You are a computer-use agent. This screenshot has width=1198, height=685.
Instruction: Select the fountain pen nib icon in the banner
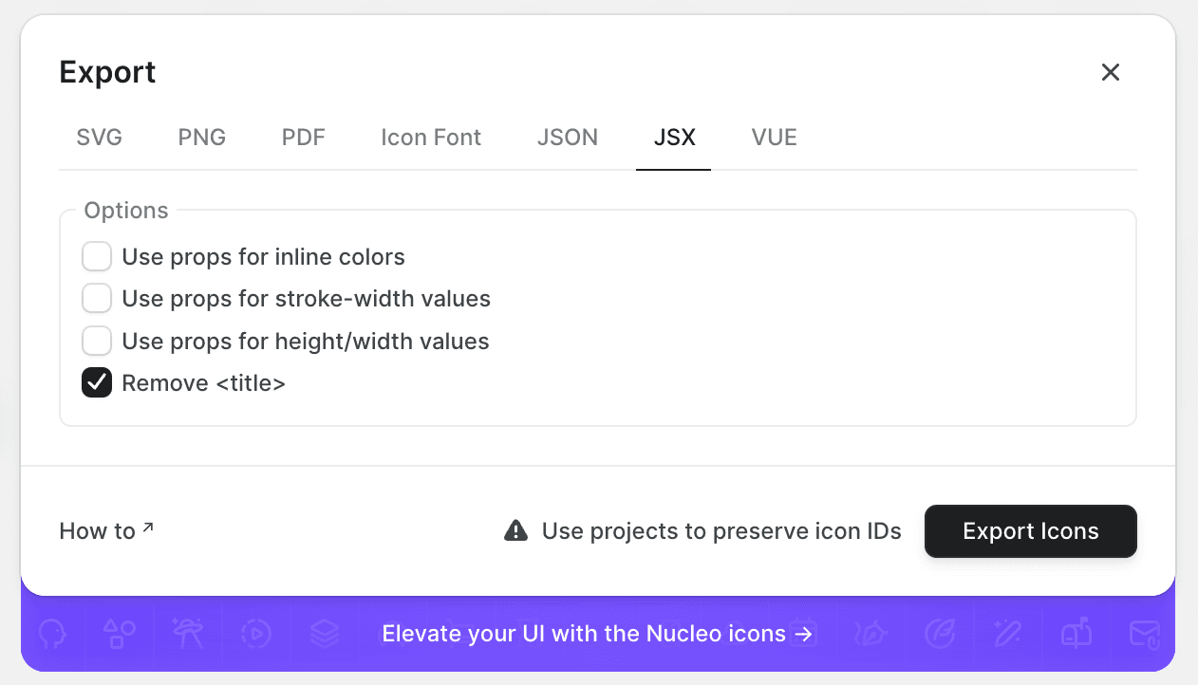(x=870, y=634)
